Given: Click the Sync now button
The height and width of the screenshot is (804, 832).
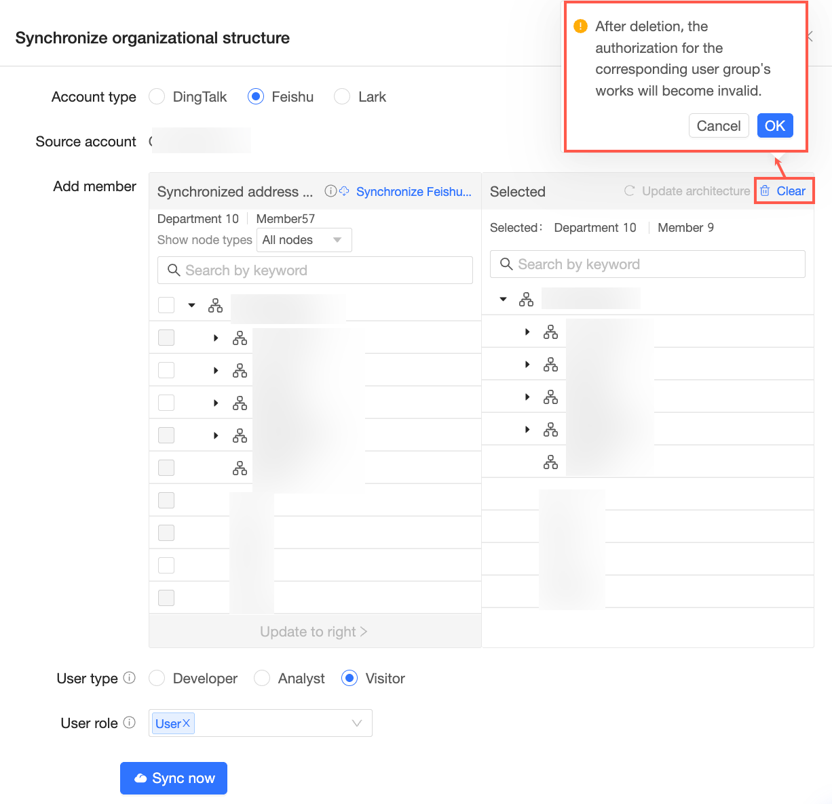Looking at the screenshot, I should tap(174, 778).
